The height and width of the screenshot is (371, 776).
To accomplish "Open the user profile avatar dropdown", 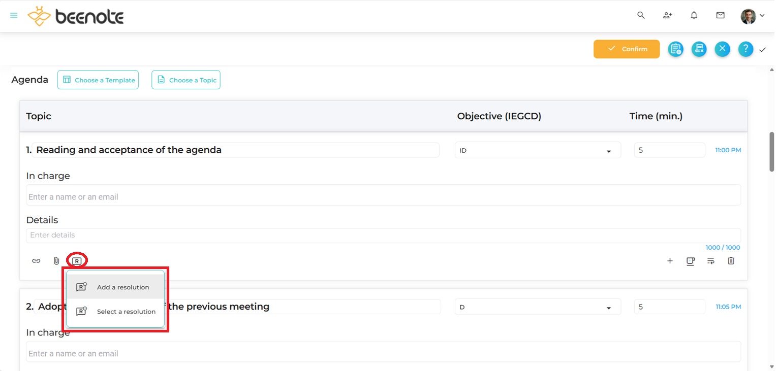I will [752, 16].
